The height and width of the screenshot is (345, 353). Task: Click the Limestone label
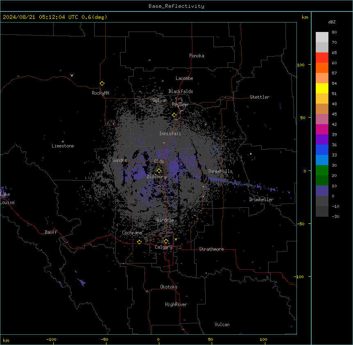coord(63,146)
